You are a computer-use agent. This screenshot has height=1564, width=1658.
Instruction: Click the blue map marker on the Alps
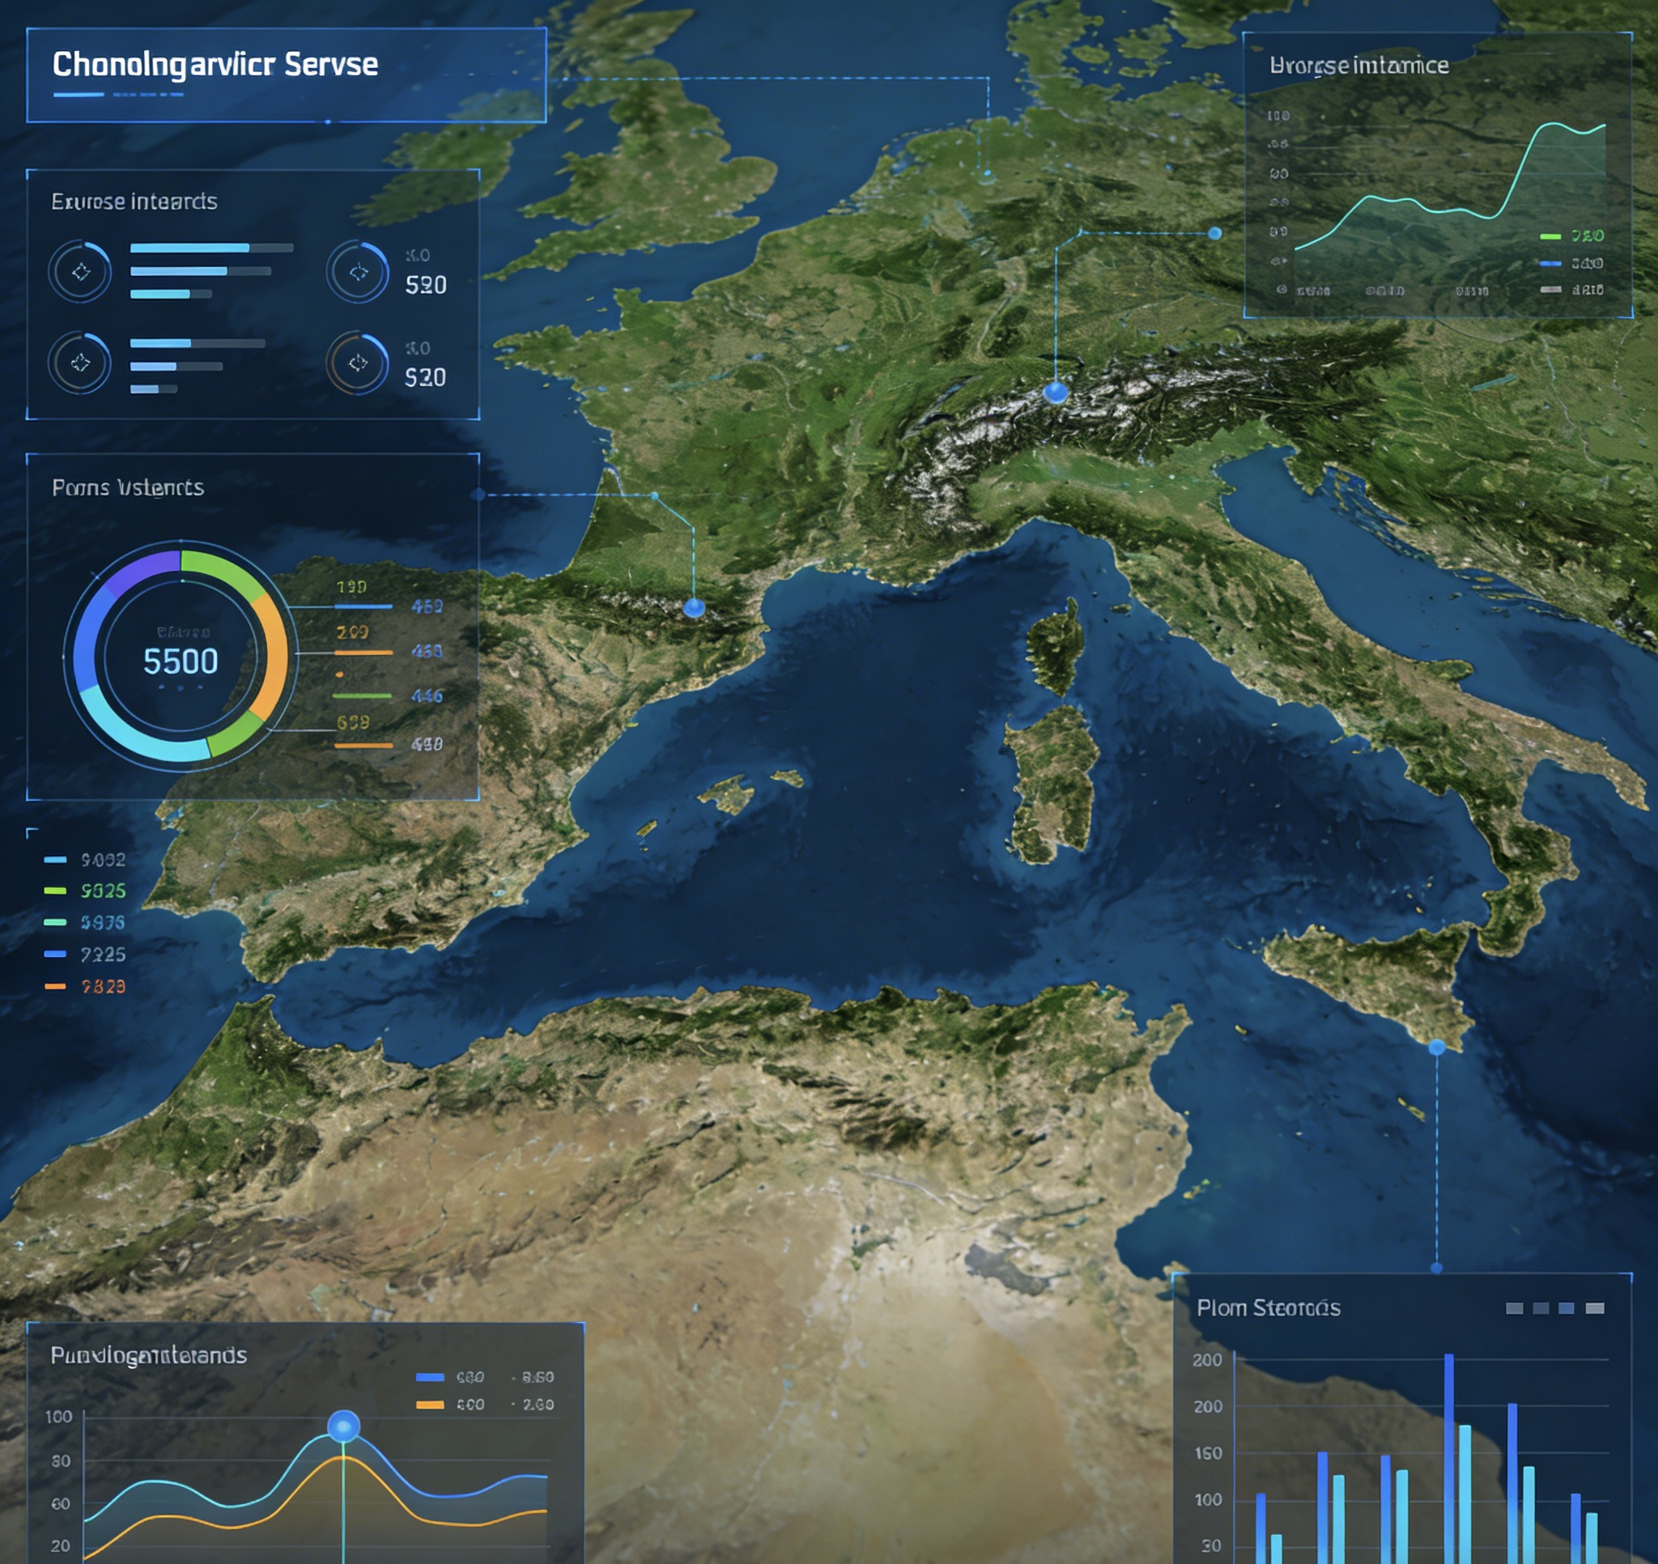tap(1056, 392)
